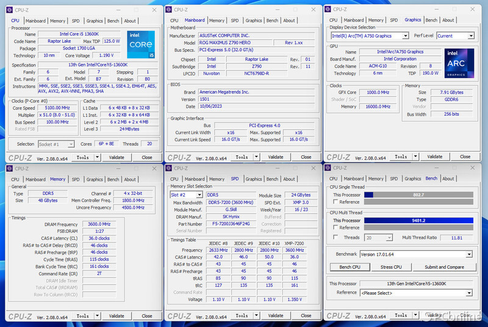Viewport: 488px width, 327px height.
Task: Click the CPU-Z title icon in the Memory window
Action: pos(9,169)
